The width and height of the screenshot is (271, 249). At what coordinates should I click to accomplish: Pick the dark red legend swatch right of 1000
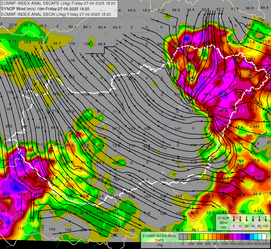point(227,237)
